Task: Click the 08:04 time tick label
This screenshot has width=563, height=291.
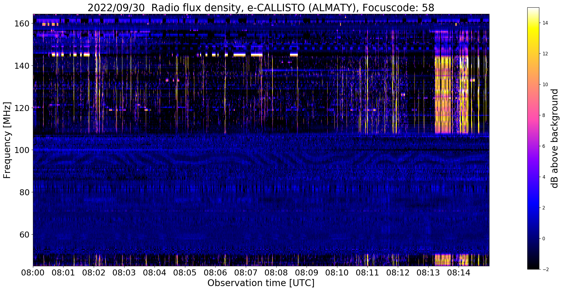Action: pos(155,272)
